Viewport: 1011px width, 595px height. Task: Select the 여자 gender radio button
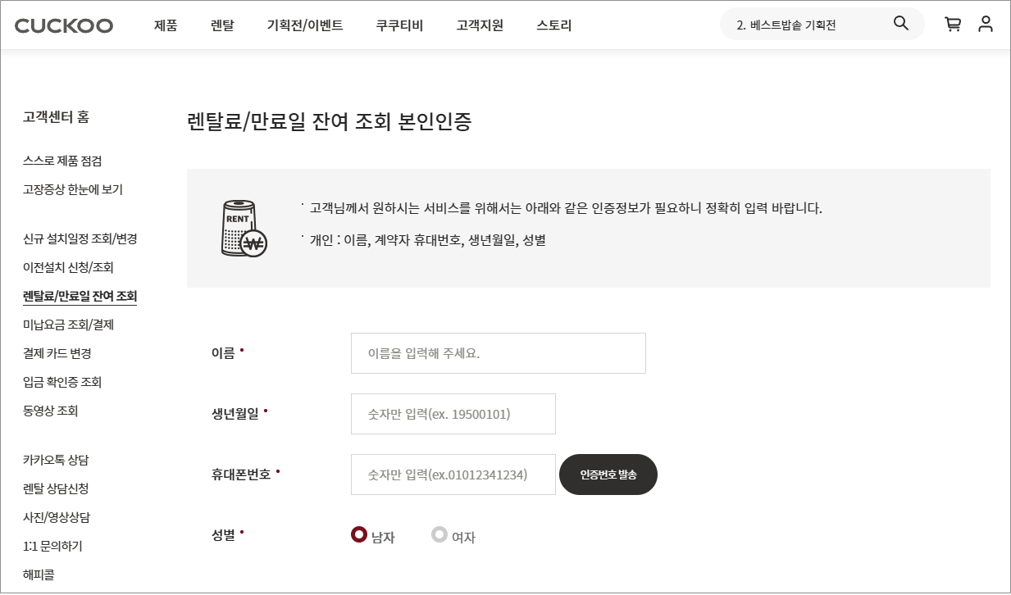pyautogui.click(x=439, y=534)
